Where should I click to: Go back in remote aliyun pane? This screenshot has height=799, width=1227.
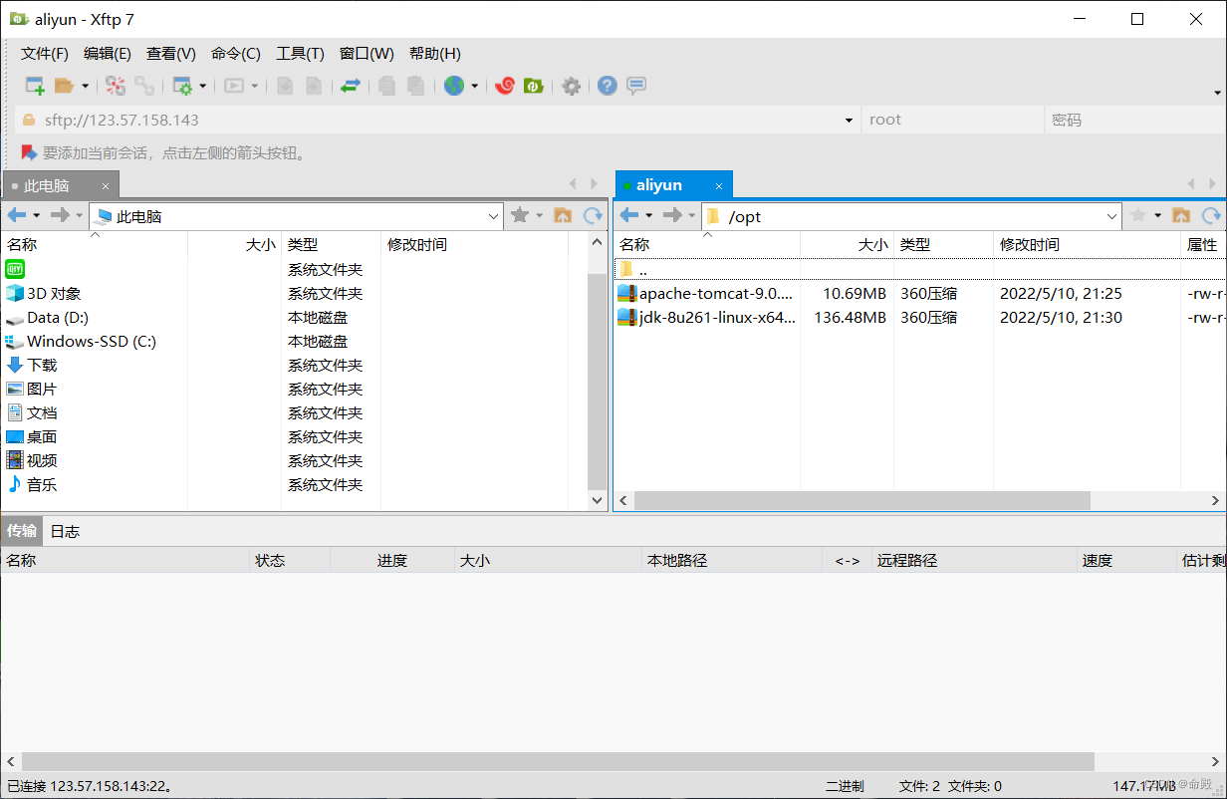[629, 215]
